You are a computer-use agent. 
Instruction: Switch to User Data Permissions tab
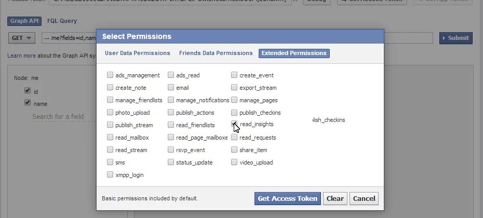click(x=138, y=53)
